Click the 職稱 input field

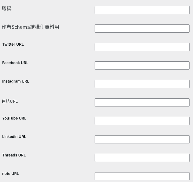pos(142,10)
